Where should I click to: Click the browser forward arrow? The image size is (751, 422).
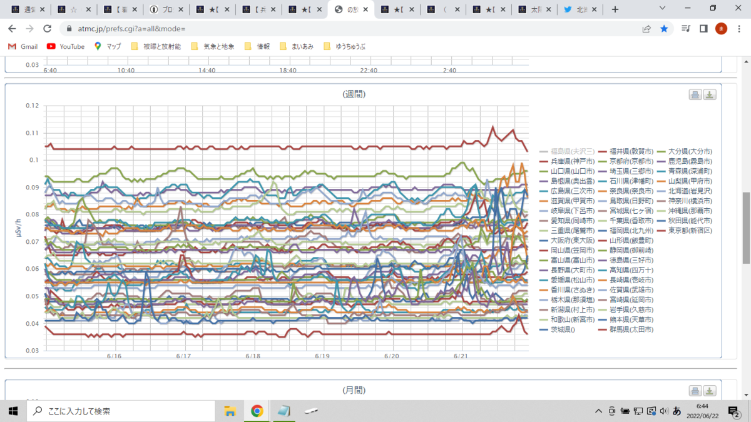coord(29,29)
